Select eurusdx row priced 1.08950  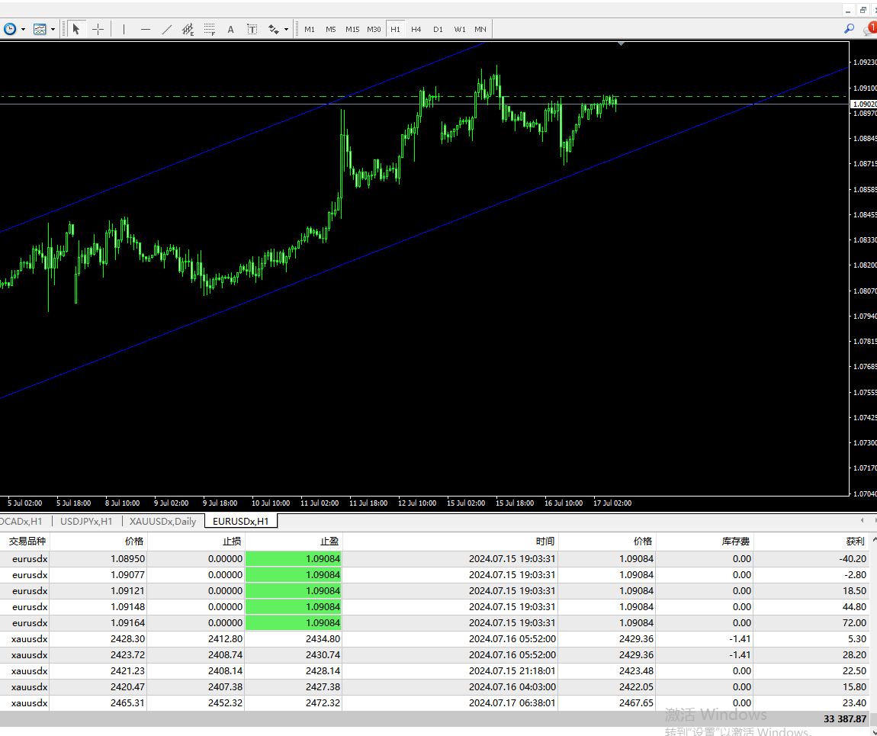point(435,559)
